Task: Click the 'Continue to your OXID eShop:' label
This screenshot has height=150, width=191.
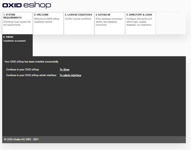Action: coord(23,70)
